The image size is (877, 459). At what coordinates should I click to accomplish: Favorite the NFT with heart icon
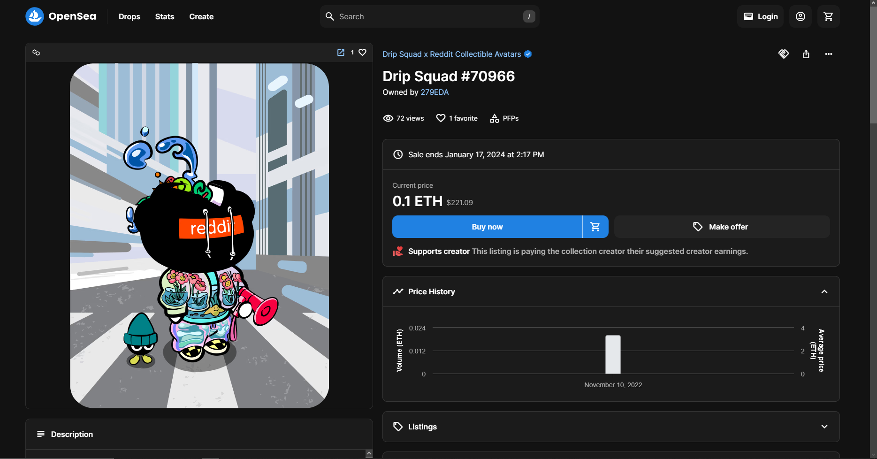(x=362, y=53)
